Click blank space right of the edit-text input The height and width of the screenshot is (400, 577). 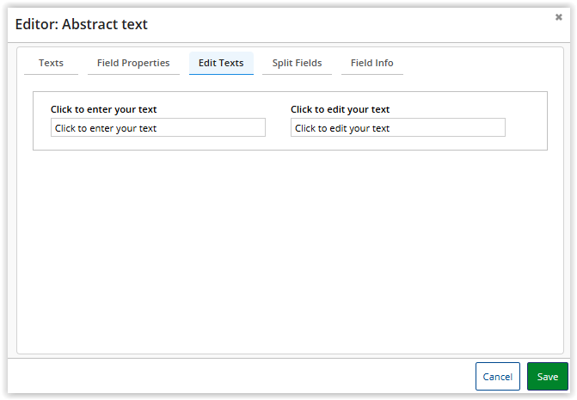click(x=526, y=127)
